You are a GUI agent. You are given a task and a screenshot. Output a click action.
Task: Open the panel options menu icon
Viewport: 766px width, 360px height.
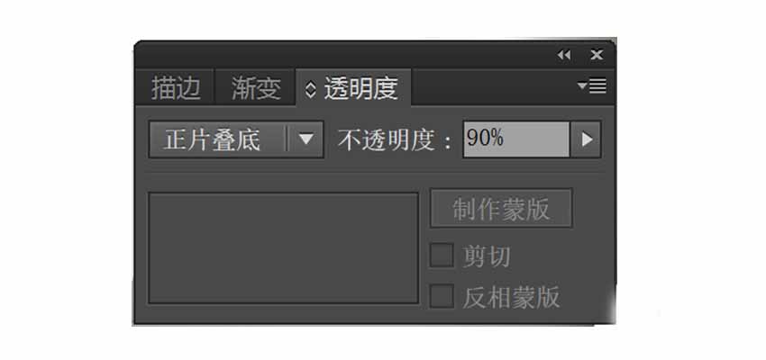(x=591, y=86)
